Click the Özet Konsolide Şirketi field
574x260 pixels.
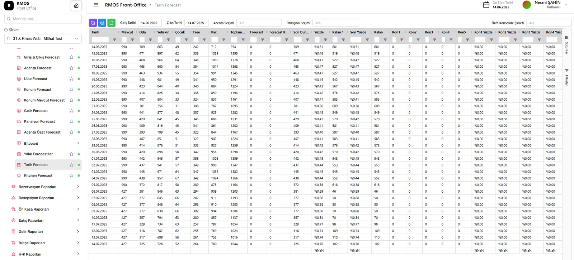[x=549, y=23]
